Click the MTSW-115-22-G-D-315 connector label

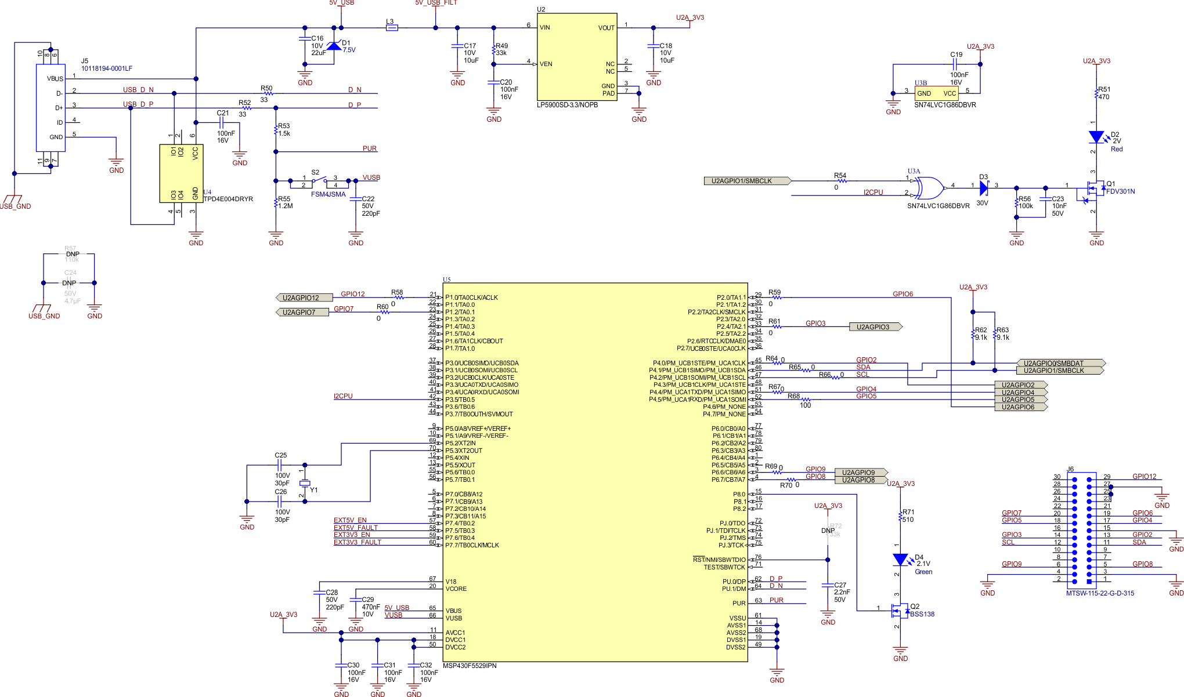point(1102,593)
